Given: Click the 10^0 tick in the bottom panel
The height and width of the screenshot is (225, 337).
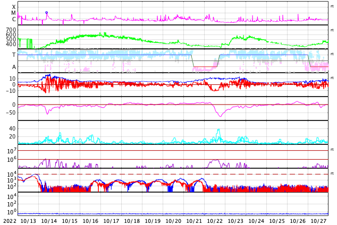Looking at the screenshot, I should pyautogui.click(x=12, y=212).
